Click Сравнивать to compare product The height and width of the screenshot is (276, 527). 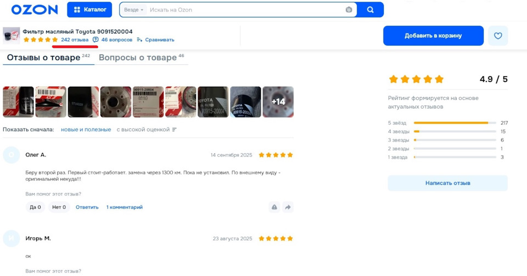point(155,40)
